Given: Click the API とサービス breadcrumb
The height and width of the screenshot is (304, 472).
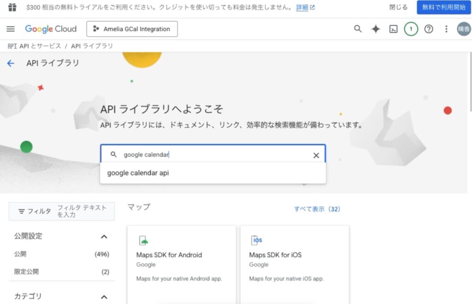Looking at the screenshot, I should (40, 46).
